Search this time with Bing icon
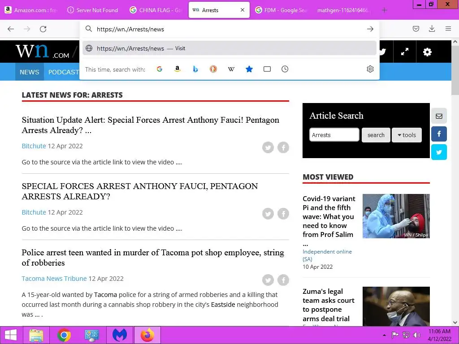The width and height of the screenshot is (459, 344). (x=195, y=69)
